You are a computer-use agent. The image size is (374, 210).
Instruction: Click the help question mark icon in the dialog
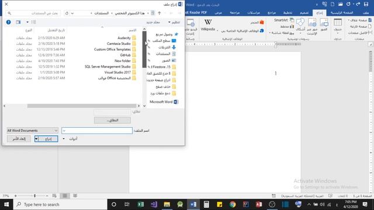pos(8,22)
